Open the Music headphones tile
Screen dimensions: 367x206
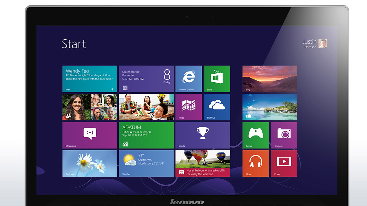click(256, 163)
